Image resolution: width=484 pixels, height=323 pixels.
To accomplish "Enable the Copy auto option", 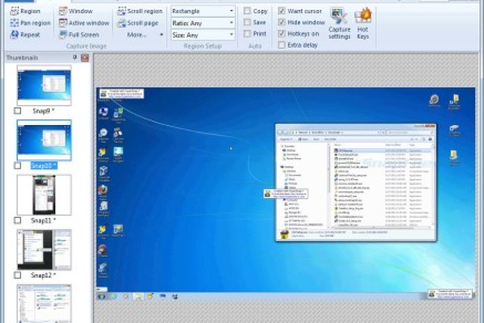I will pos(247,11).
